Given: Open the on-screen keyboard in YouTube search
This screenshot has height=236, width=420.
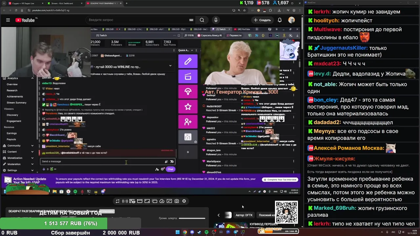Looking at the screenshot, I should [191, 20].
